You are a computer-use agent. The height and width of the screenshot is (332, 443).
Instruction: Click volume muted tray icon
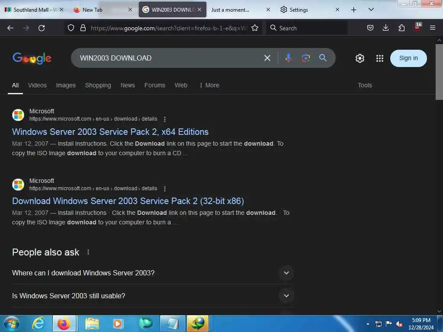[399, 324]
